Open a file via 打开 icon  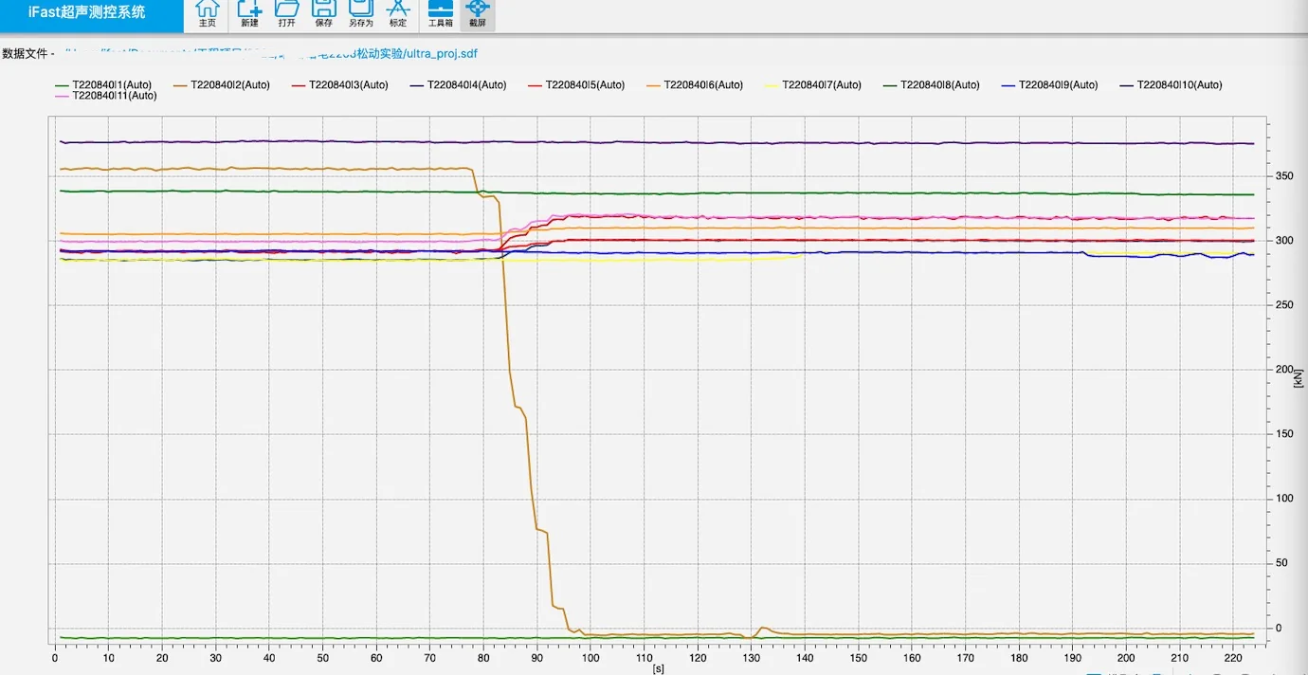[x=286, y=14]
